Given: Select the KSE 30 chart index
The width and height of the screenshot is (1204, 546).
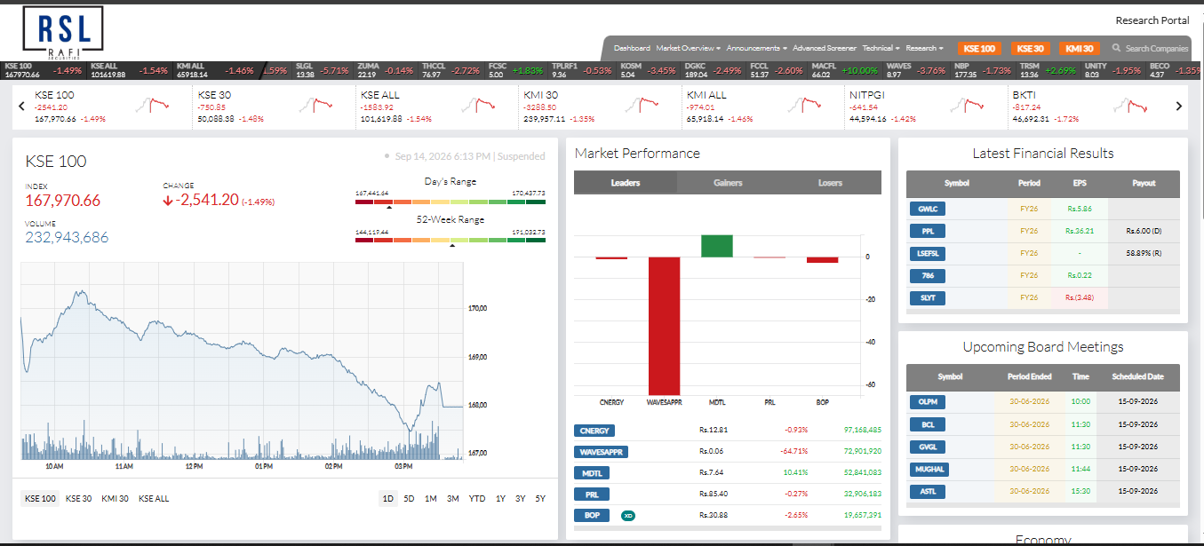Looking at the screenshot, I should pyautogui.click(x=79, y=499).
